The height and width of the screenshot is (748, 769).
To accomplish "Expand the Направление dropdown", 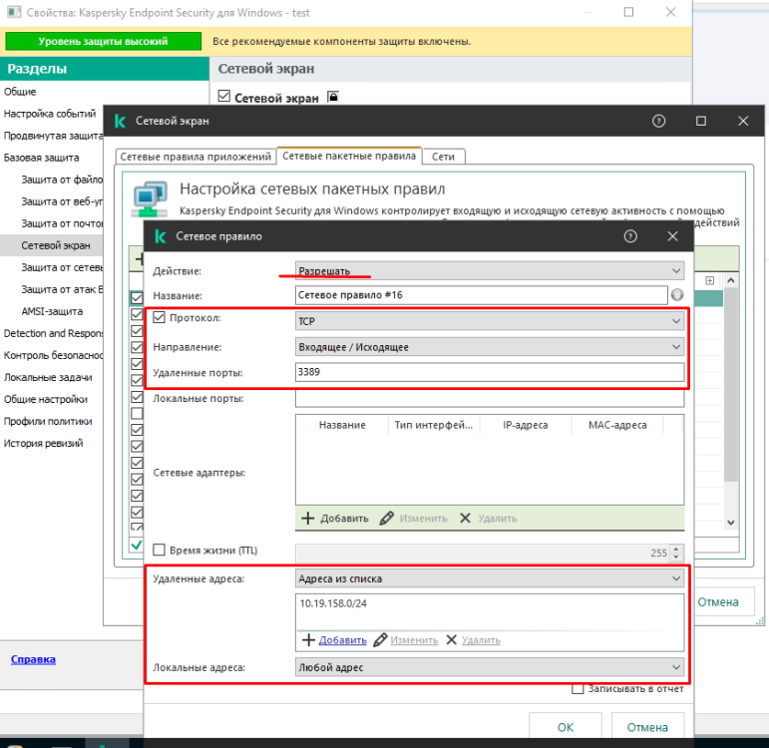I will click(x=490, y=347).
